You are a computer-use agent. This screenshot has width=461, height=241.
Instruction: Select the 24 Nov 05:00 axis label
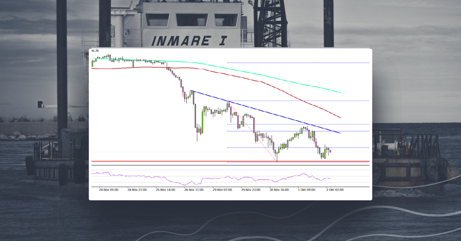tap(108, 189)
